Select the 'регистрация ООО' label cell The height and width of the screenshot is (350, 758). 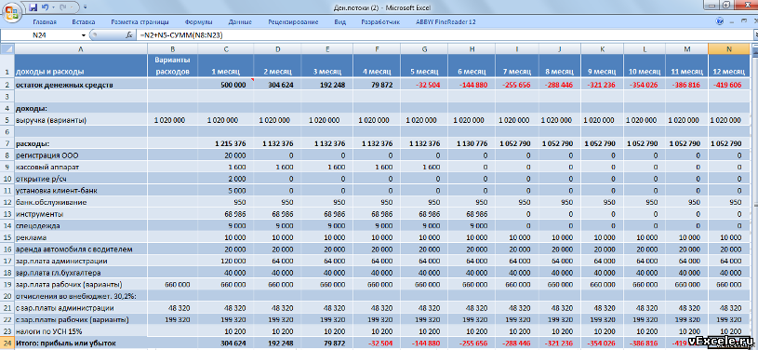(x=81, y=155)
